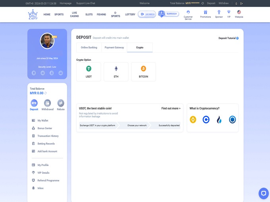Screen dimensions: 270x202
Task: Choose ETH as the crypto option
Action: coord(116,72)
